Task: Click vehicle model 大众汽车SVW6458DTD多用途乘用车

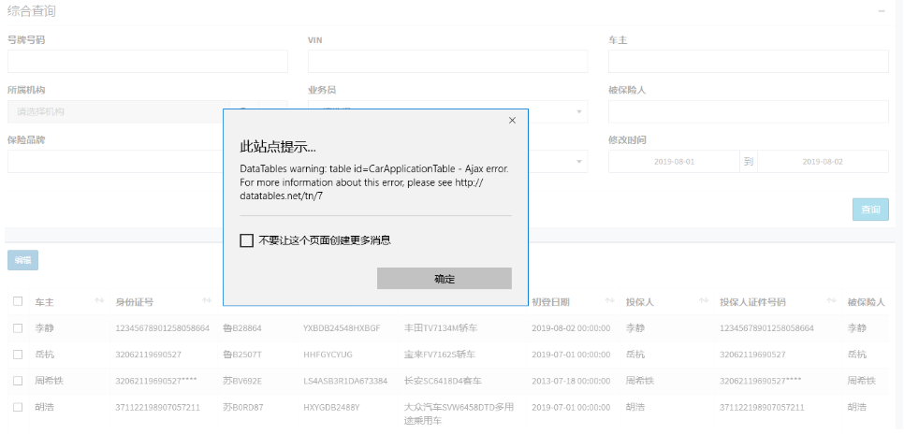Action: (x=459, y=414)
